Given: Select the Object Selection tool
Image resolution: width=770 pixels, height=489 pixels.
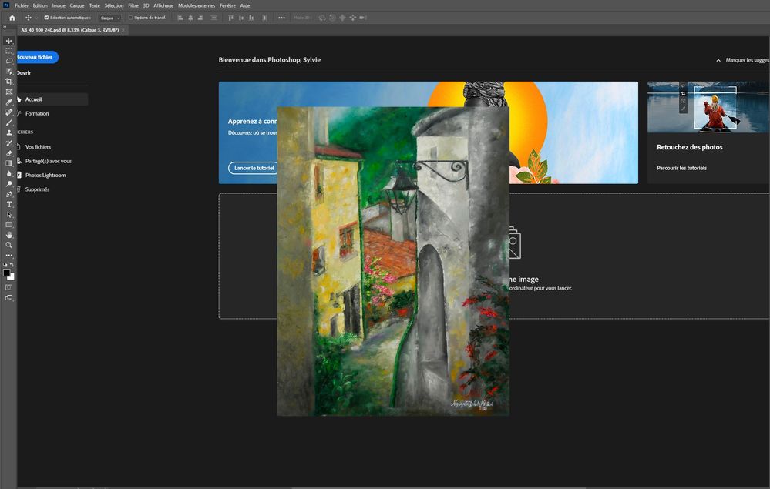Looking at the screenshot, I should pyautogui.click(x=8, y=72).
